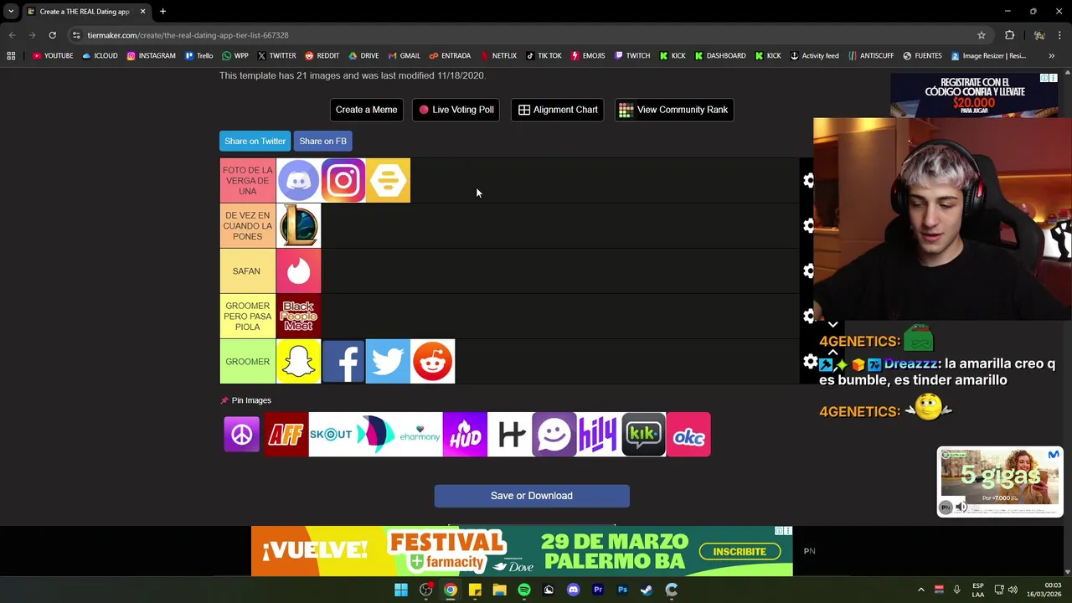Click the Create a Meme button
This screenshot has width=1072, height=603.
coord(366,110)
